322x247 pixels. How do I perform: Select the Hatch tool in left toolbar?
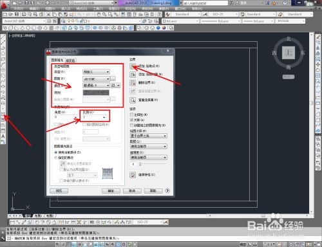3,114
